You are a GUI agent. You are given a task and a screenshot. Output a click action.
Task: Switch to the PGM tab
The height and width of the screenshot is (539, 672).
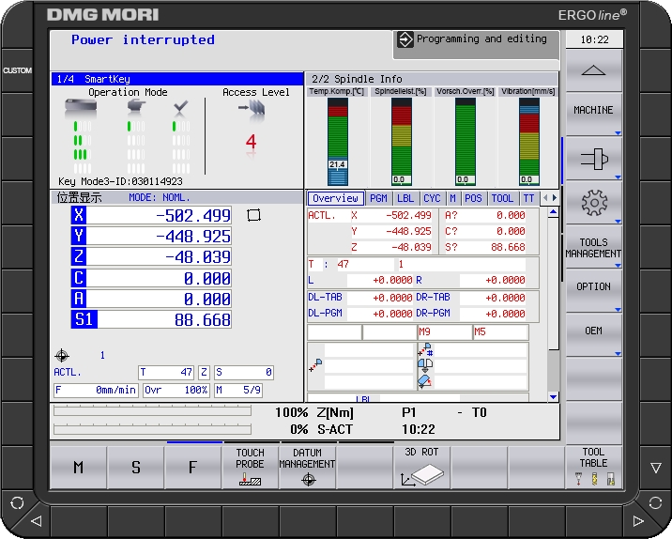[x=378, y=198]
